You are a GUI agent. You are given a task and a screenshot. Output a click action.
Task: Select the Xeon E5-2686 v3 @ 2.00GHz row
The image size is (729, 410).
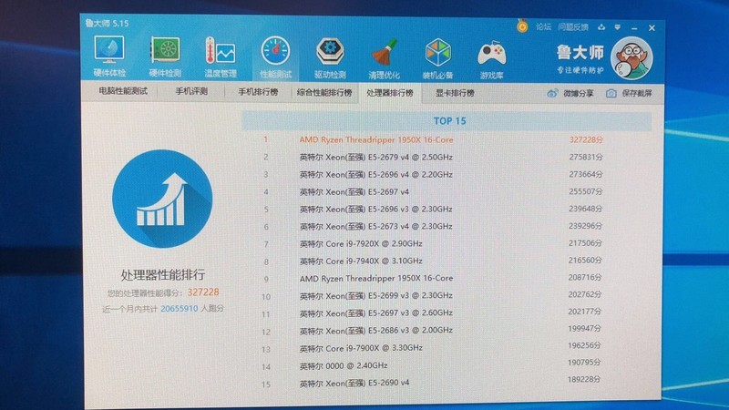[434, 330]
